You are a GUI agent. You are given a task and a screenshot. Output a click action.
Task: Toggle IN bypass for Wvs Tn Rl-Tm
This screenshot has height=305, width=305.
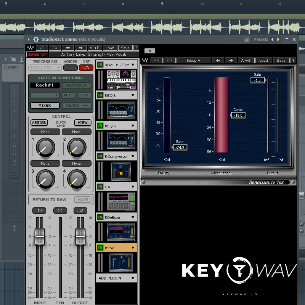100,65
